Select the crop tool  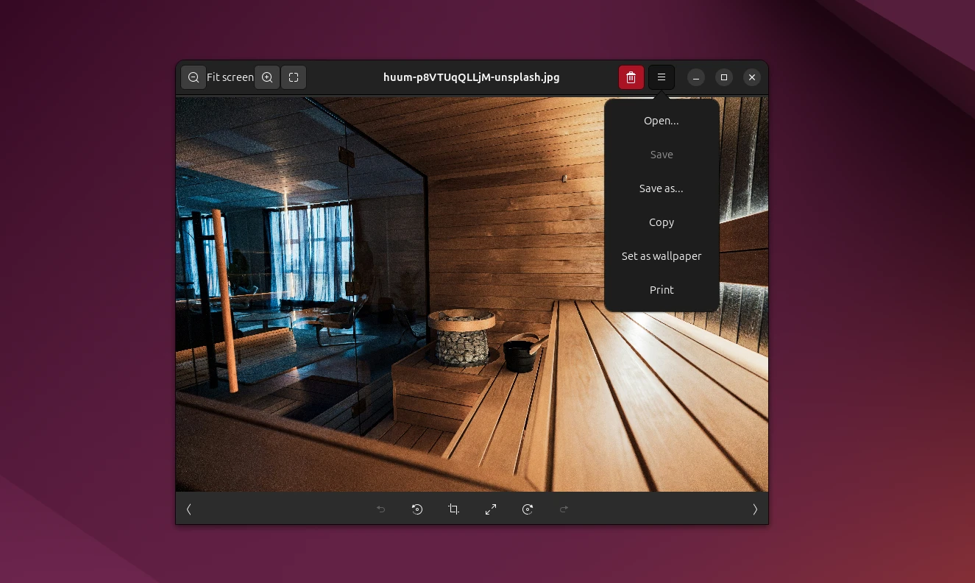click(x=454, y=509)
